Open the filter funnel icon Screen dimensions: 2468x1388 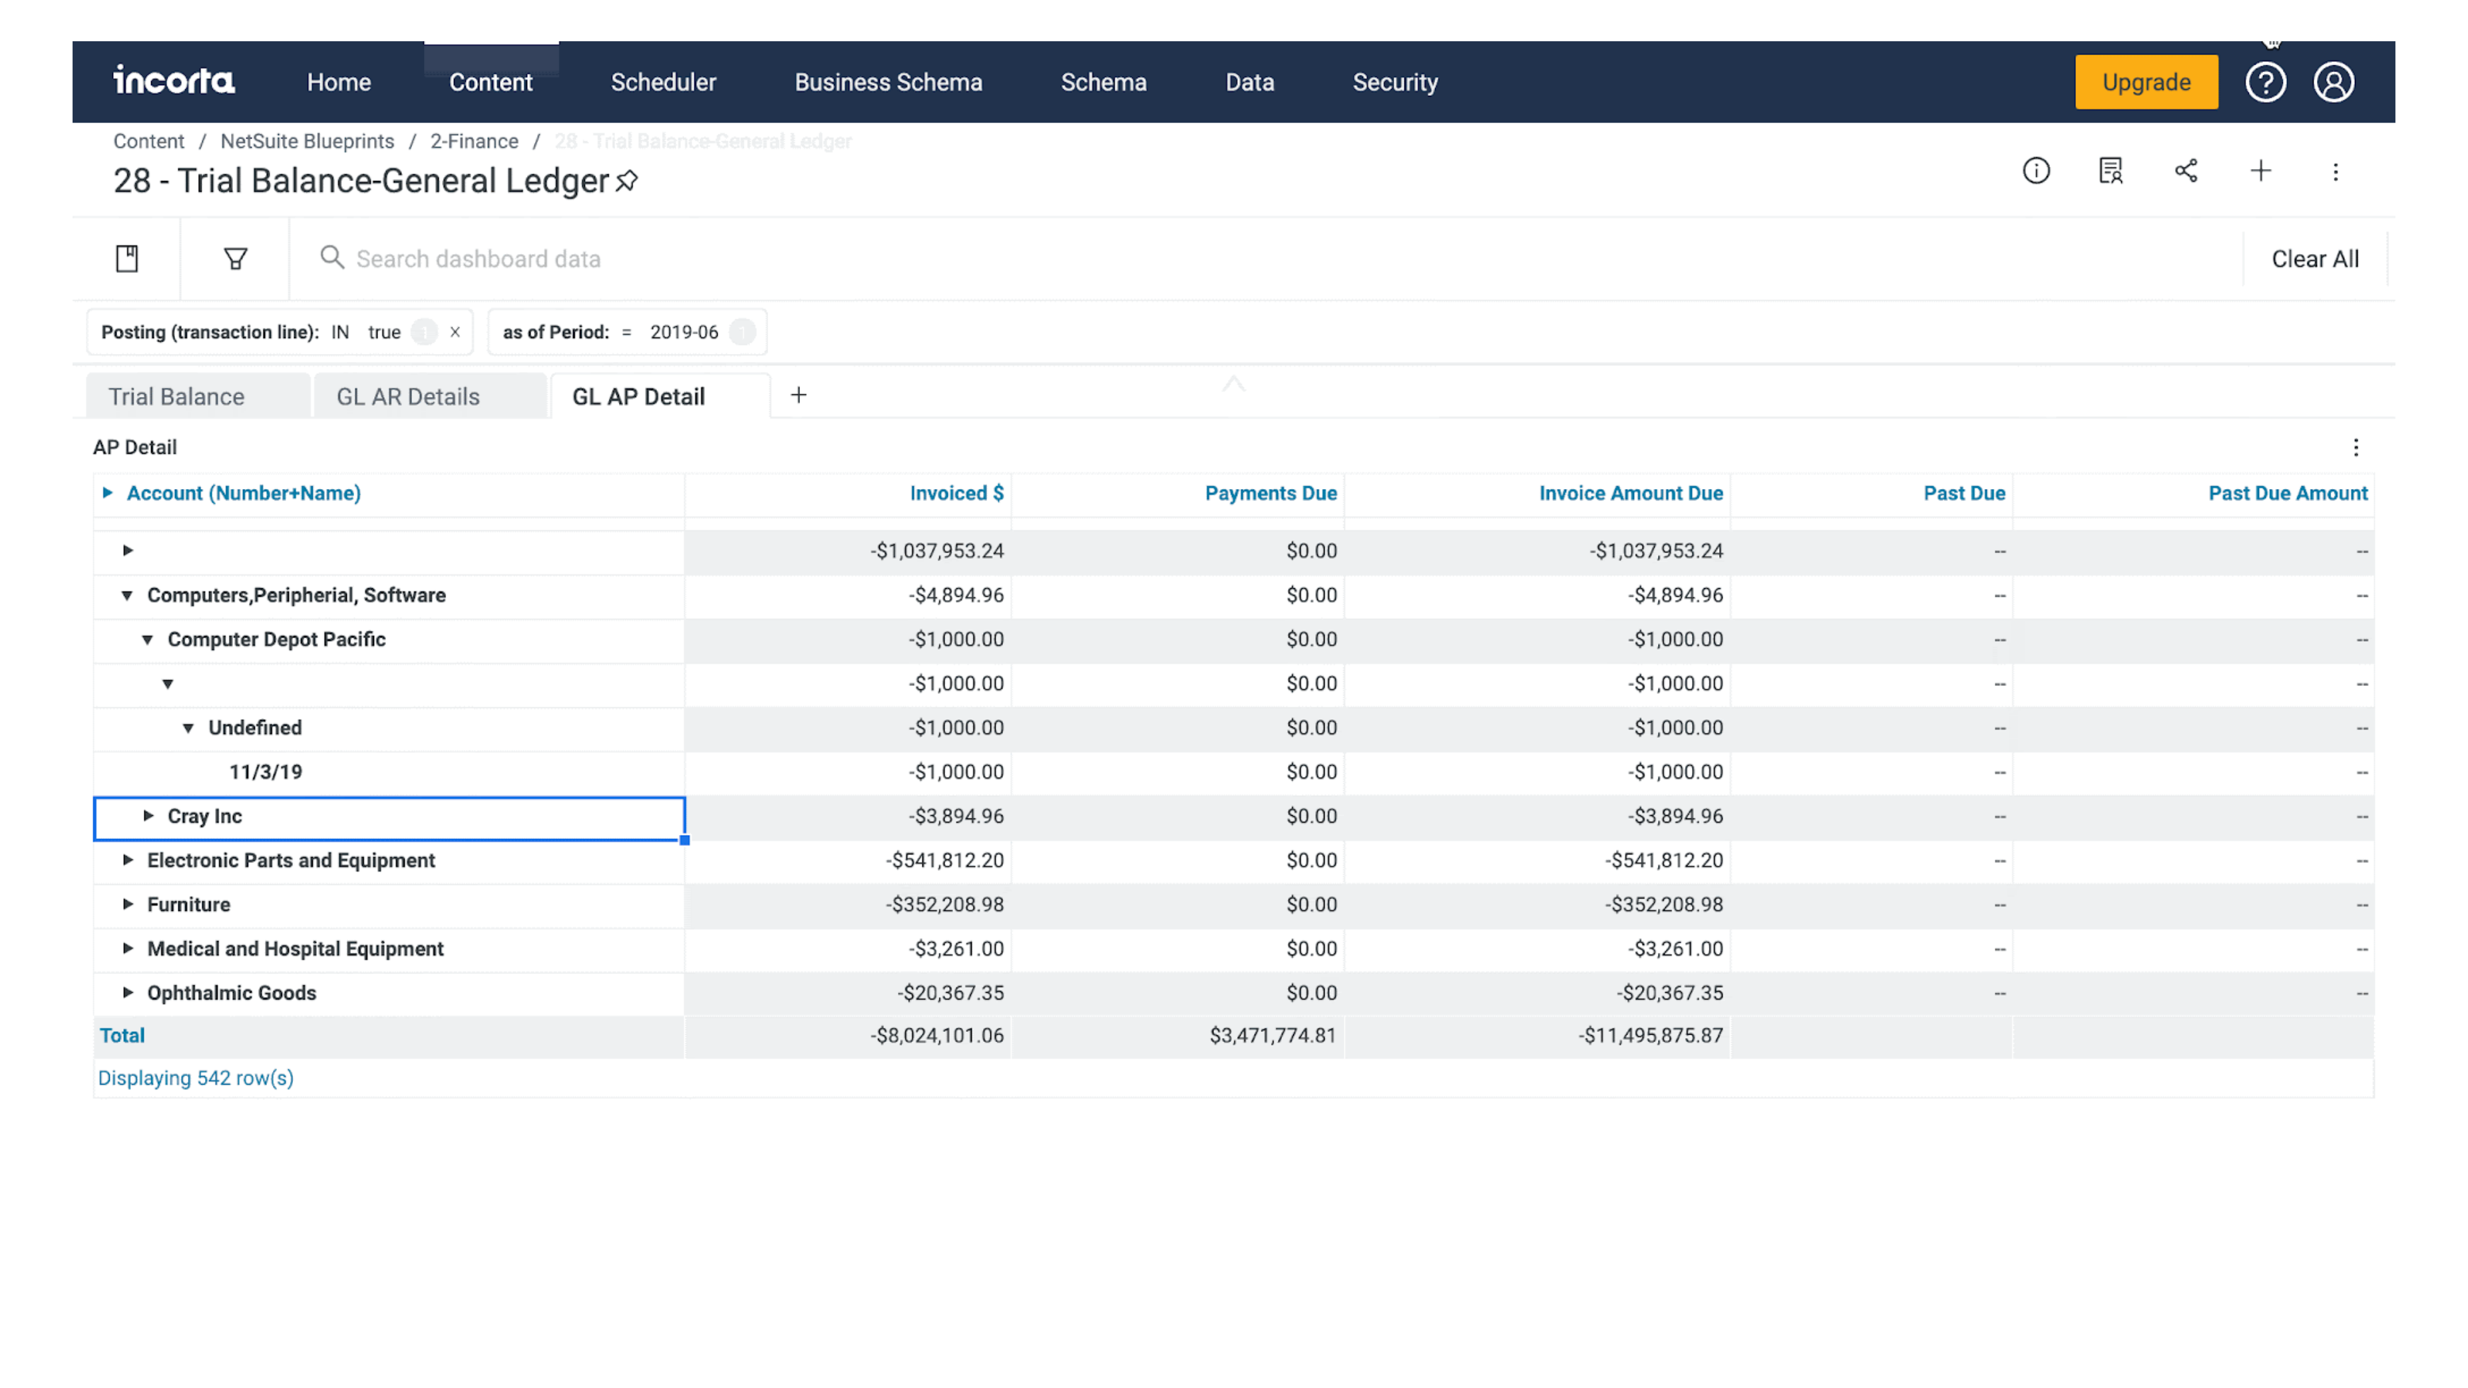235,259
